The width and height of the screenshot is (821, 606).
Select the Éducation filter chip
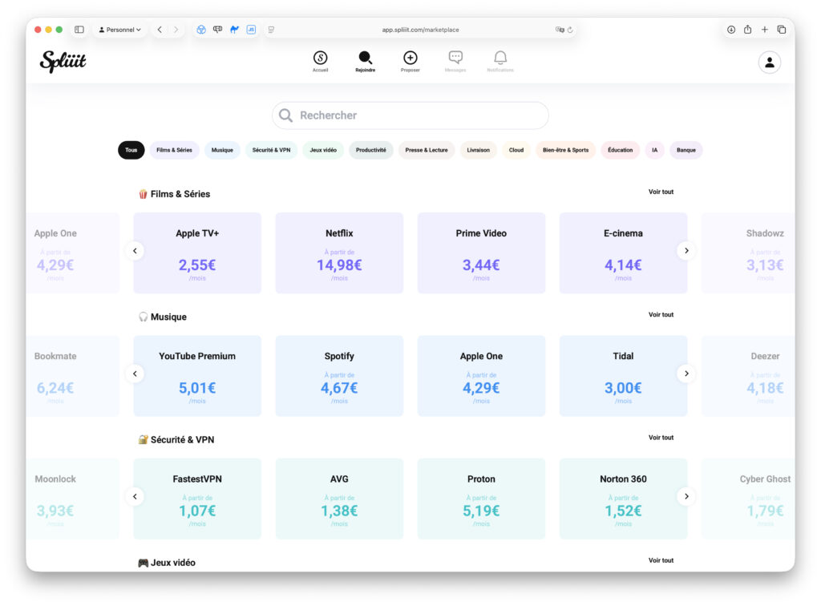pyautogui.click(x=620, y=150)
